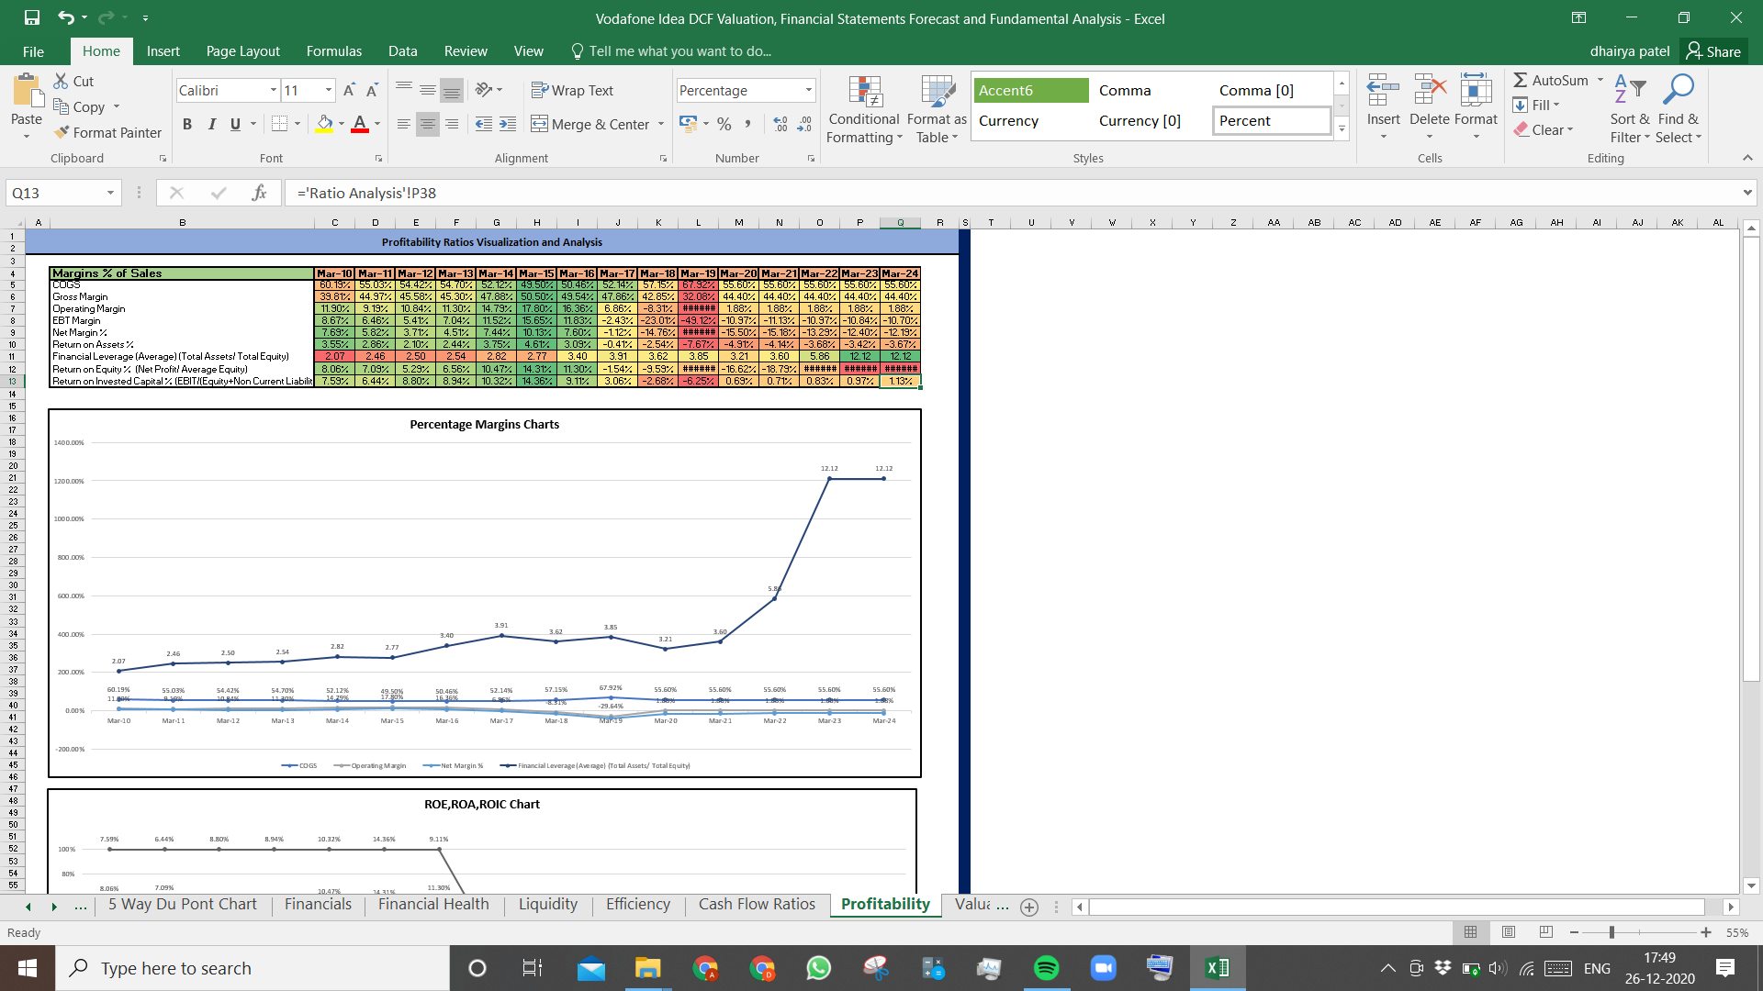
Task: Toggle Align Right
Action: [x=452, y=124]
